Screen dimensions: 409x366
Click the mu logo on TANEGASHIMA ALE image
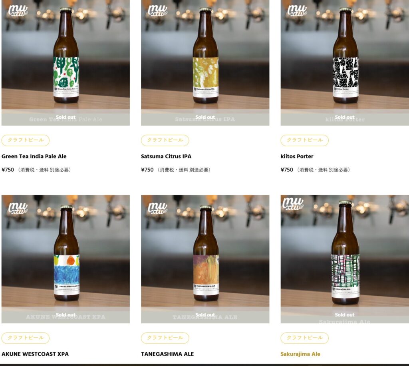[157, 208]
